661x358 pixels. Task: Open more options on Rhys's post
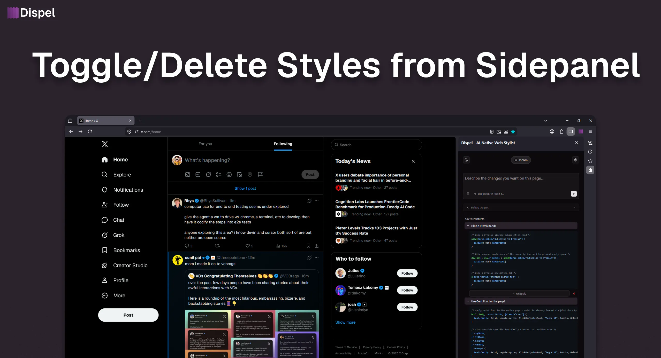(317, 201)
